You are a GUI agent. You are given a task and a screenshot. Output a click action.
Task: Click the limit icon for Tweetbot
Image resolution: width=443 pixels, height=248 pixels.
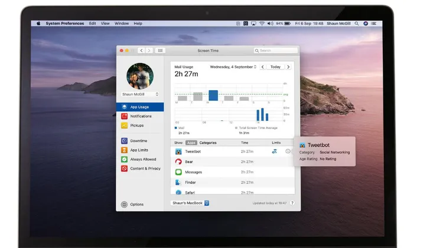point(275,151)
